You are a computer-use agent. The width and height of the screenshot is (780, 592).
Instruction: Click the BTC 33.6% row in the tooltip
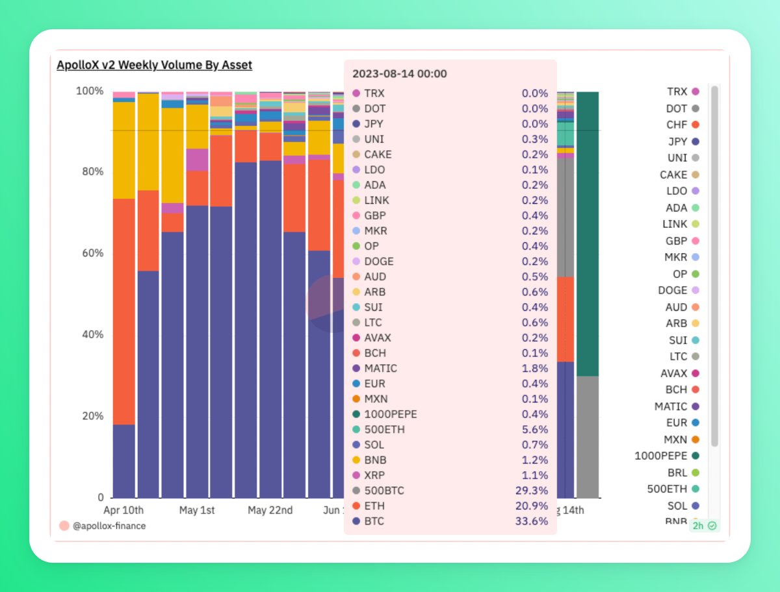click(x=450, y=521)
